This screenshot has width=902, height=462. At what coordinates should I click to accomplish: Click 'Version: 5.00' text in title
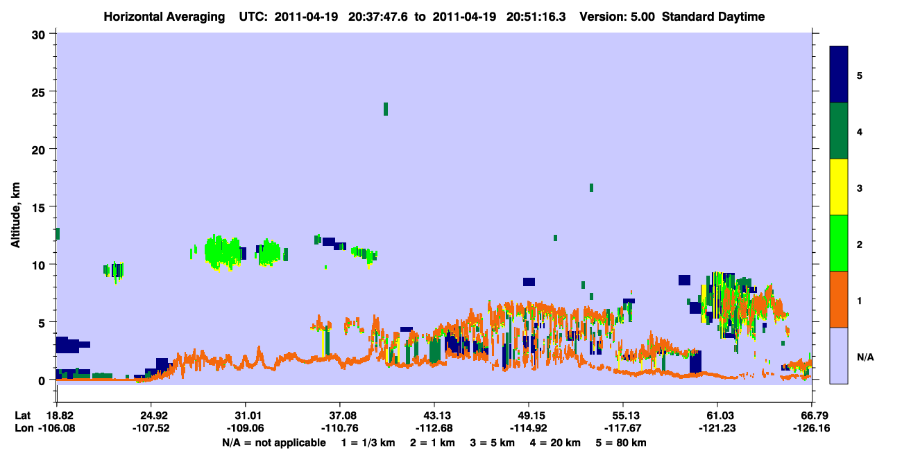pyautogui.click(x=618, y=17)
